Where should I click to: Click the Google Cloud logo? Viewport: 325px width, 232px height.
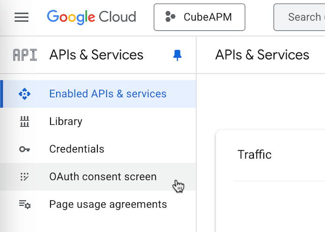[x=92, y=17]
